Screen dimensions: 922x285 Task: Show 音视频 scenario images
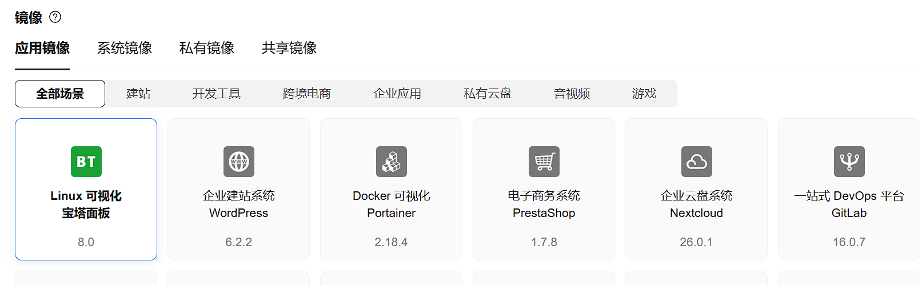coord(572,94)
